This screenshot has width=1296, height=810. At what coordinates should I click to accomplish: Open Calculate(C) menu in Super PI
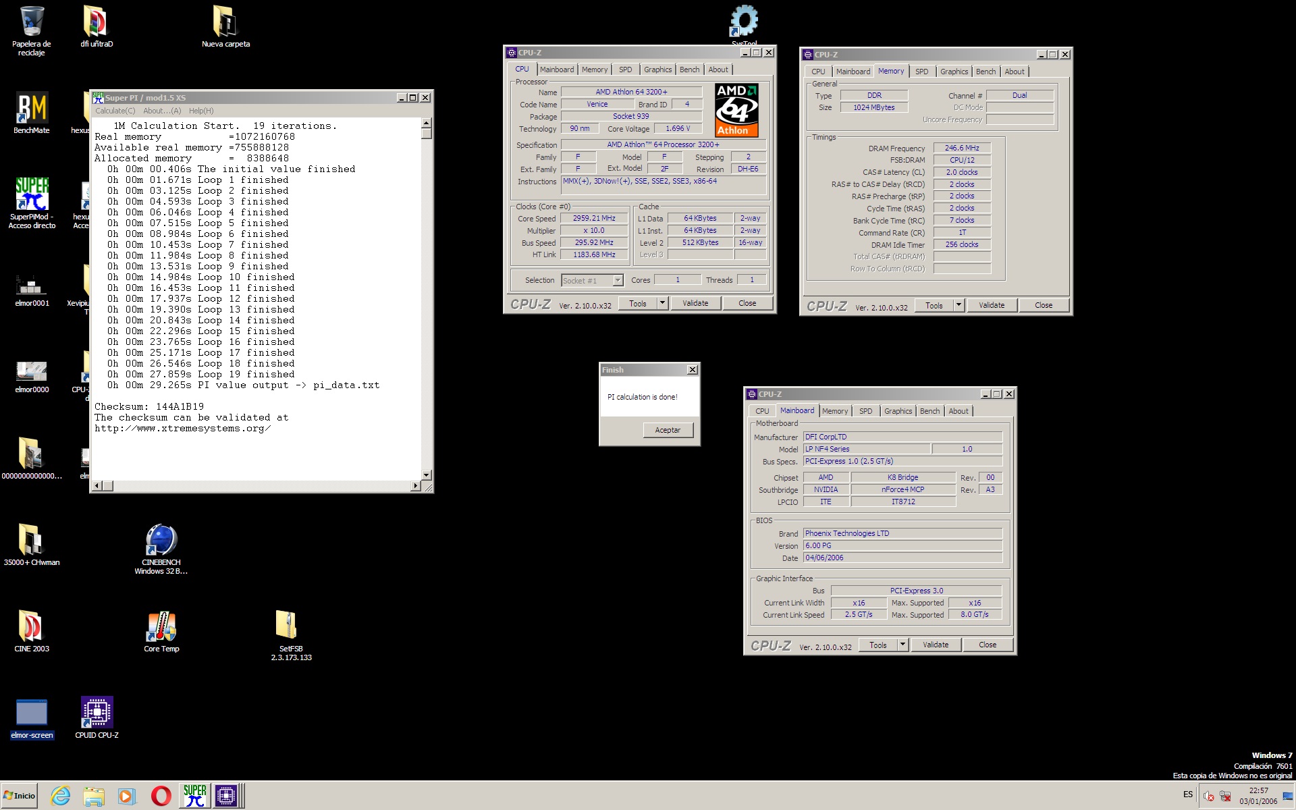pos(115,111)
